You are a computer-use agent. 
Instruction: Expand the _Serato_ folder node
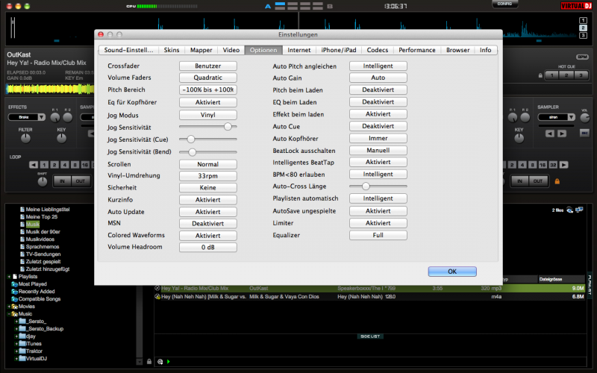(16, 322)
